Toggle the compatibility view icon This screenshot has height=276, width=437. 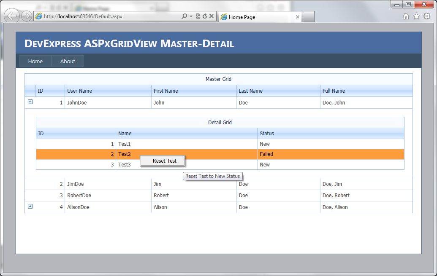(x=198, y=16)
